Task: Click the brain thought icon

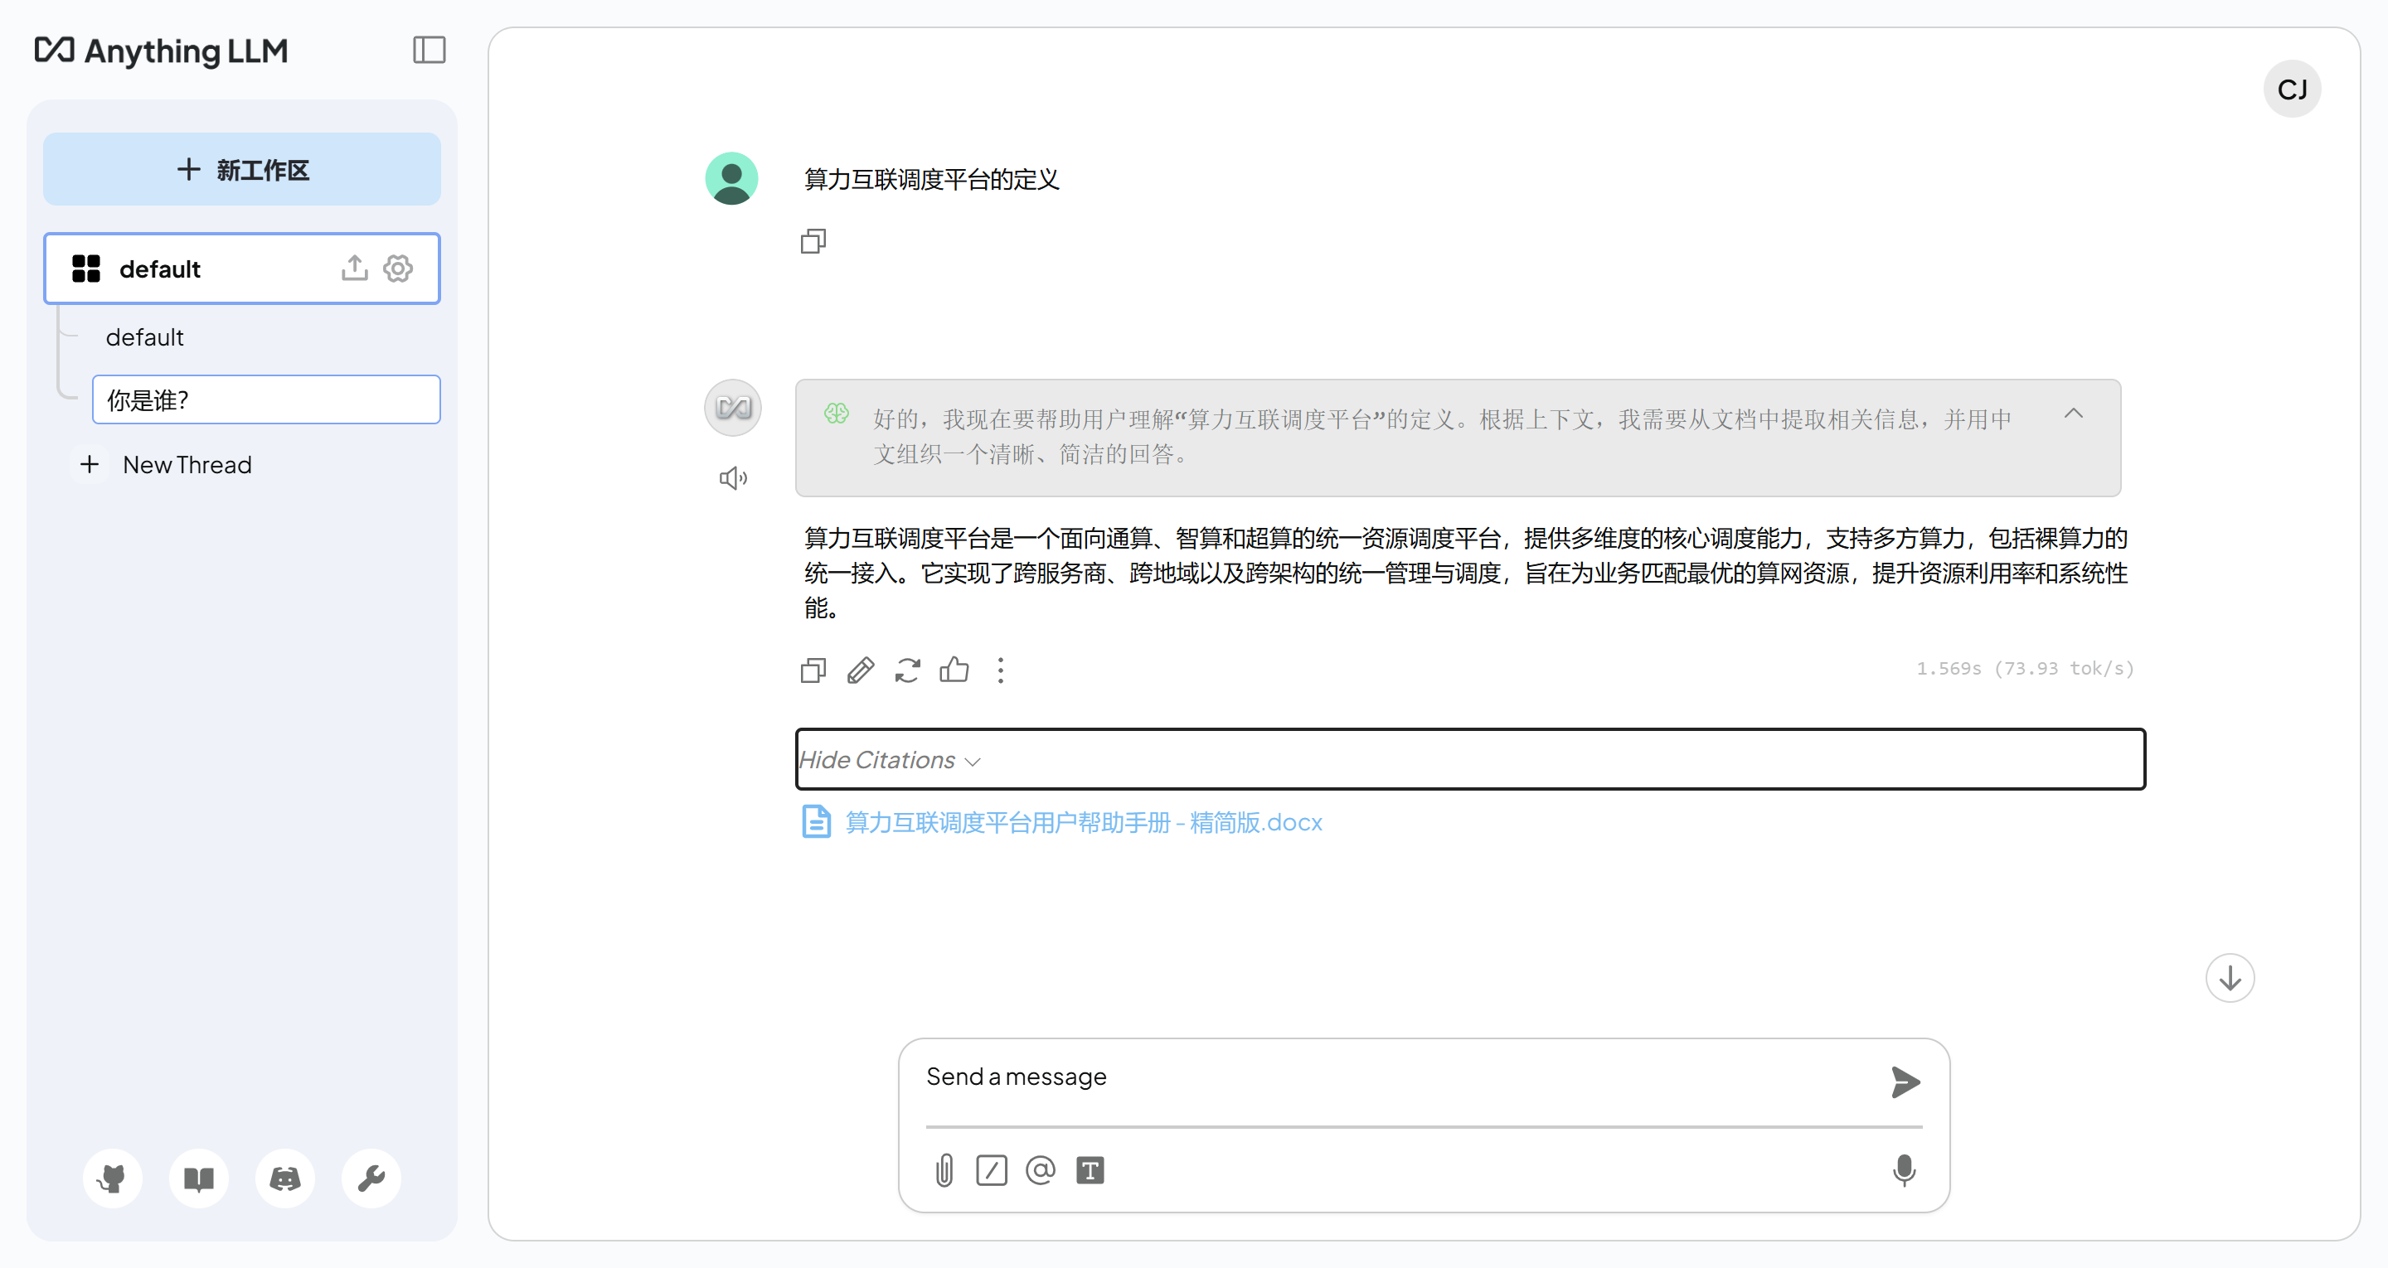Action: [836, 414]
